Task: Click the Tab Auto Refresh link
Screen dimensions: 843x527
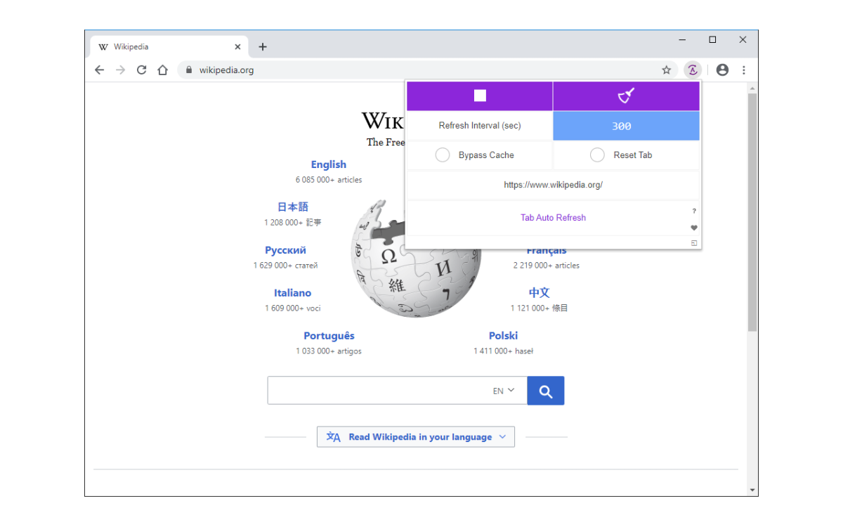Action: pos(553,218)
